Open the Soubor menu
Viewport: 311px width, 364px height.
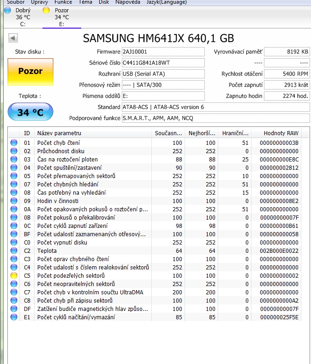click(16, 2)
